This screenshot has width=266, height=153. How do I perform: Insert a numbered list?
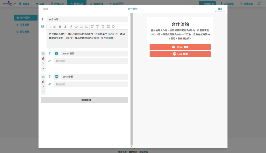point(87,27)
